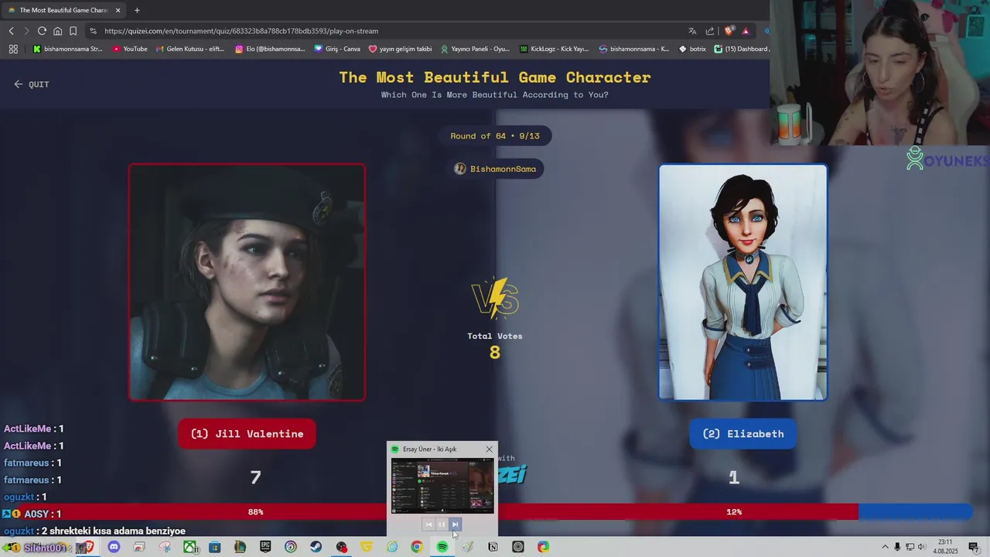
Task: Vote for (2) Elizabeth button
Action: (x=743, y=434)
